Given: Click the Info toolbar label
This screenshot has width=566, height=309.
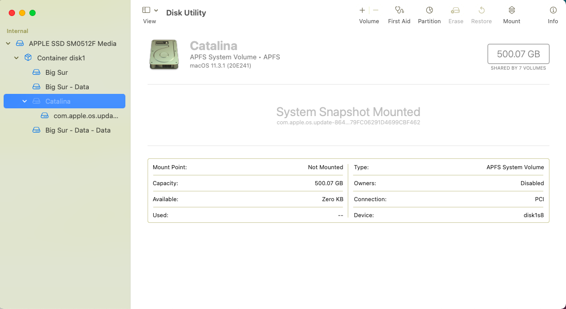Looking at the screenshot, I should coord(553,21).
